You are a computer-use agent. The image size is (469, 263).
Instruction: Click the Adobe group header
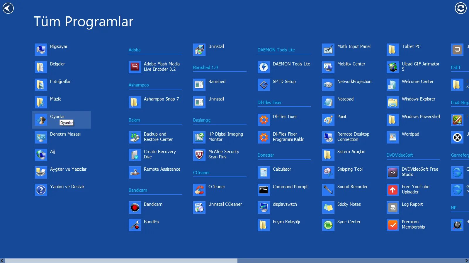(135, 50)
